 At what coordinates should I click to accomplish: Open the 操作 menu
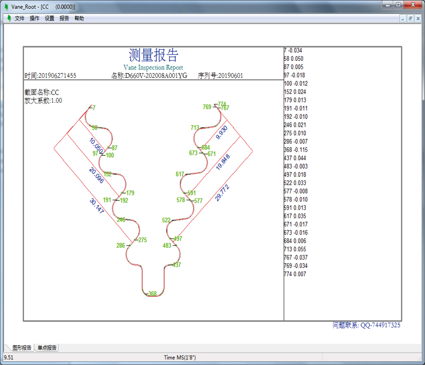(34, 18)
